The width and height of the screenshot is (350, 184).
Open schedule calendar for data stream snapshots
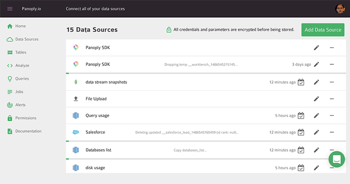point(301,82)
